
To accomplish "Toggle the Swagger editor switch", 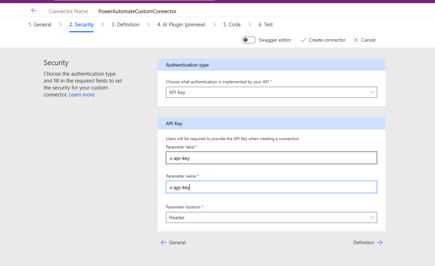I will [x=249, y=40].
